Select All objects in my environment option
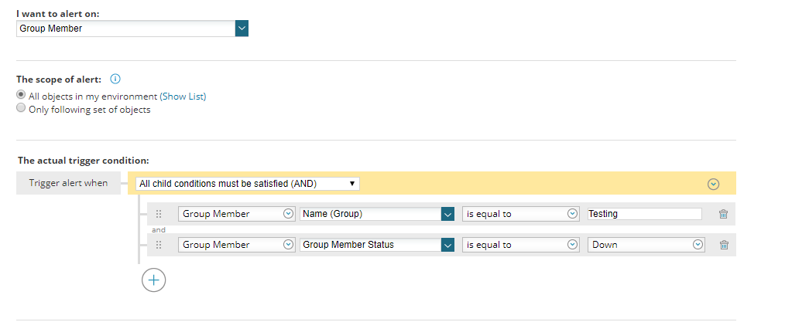The width and height of the screenshot is (809, 322). click(x=21, y=96)
